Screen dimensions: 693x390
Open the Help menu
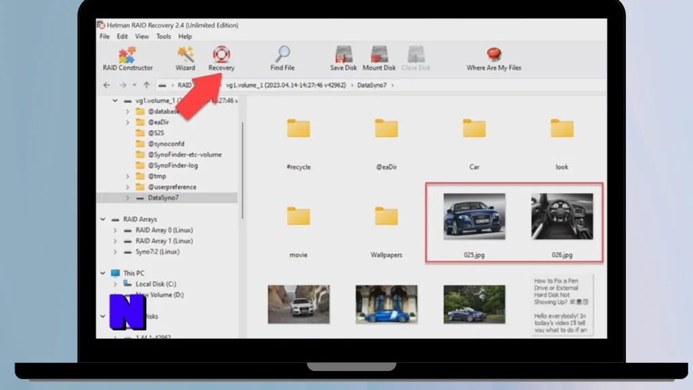(185, 37)
